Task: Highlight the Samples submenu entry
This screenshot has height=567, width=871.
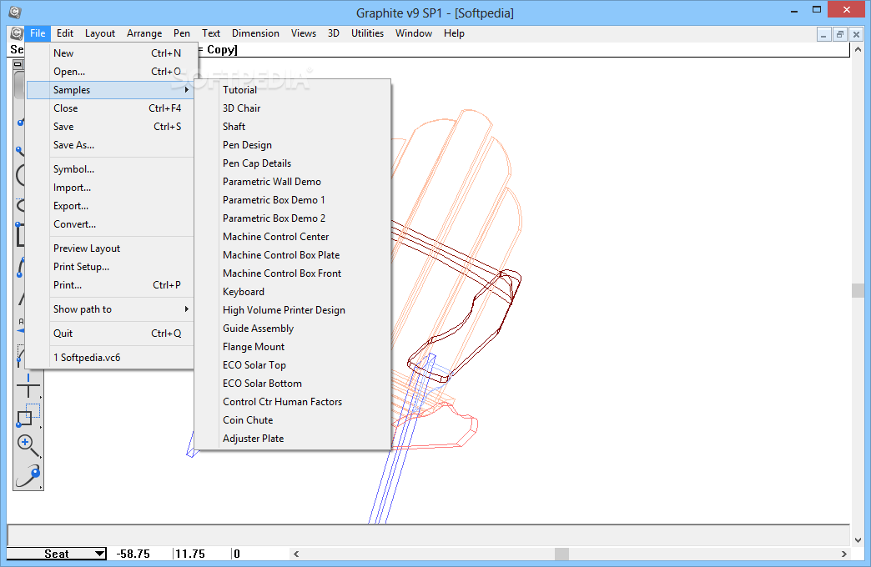Action: pyautogui.click(x=110, y=90)
